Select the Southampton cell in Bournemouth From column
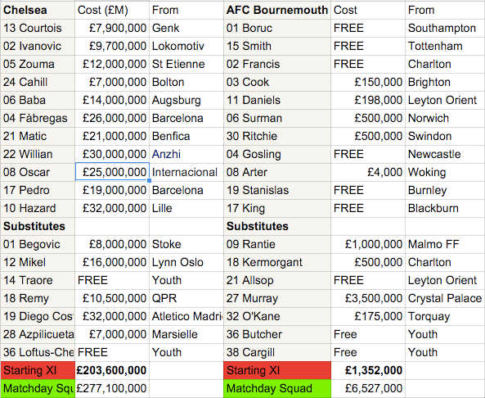Image resolution: width=485 pixels, height=398 pixels. (445, 28)
